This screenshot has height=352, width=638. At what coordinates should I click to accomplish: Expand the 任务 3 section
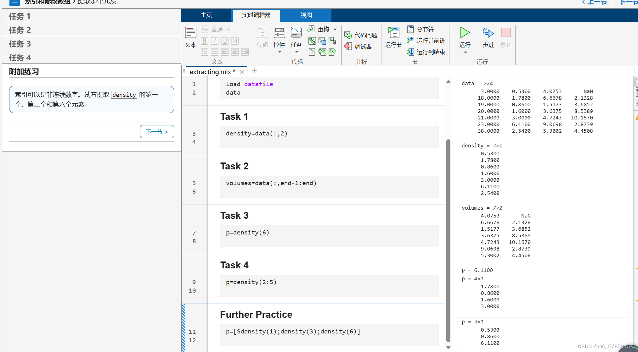click(20, 44)
